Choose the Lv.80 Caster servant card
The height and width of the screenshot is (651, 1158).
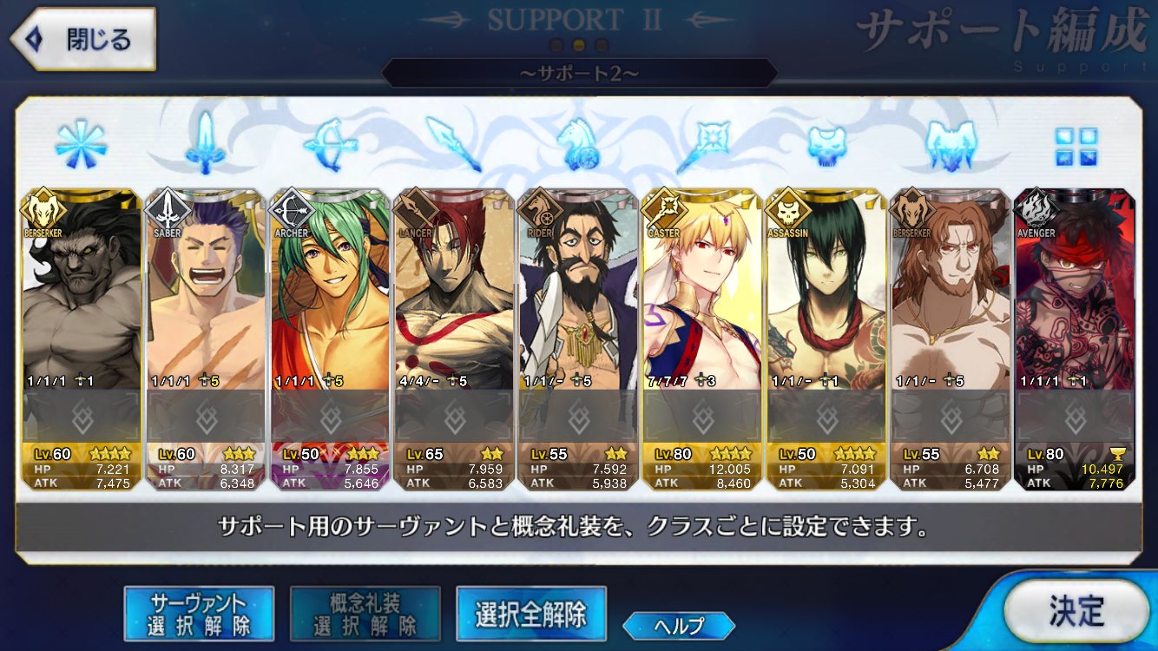pos(702,339)
